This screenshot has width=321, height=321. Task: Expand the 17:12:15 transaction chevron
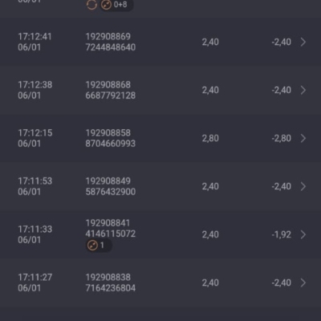[303, 138]
